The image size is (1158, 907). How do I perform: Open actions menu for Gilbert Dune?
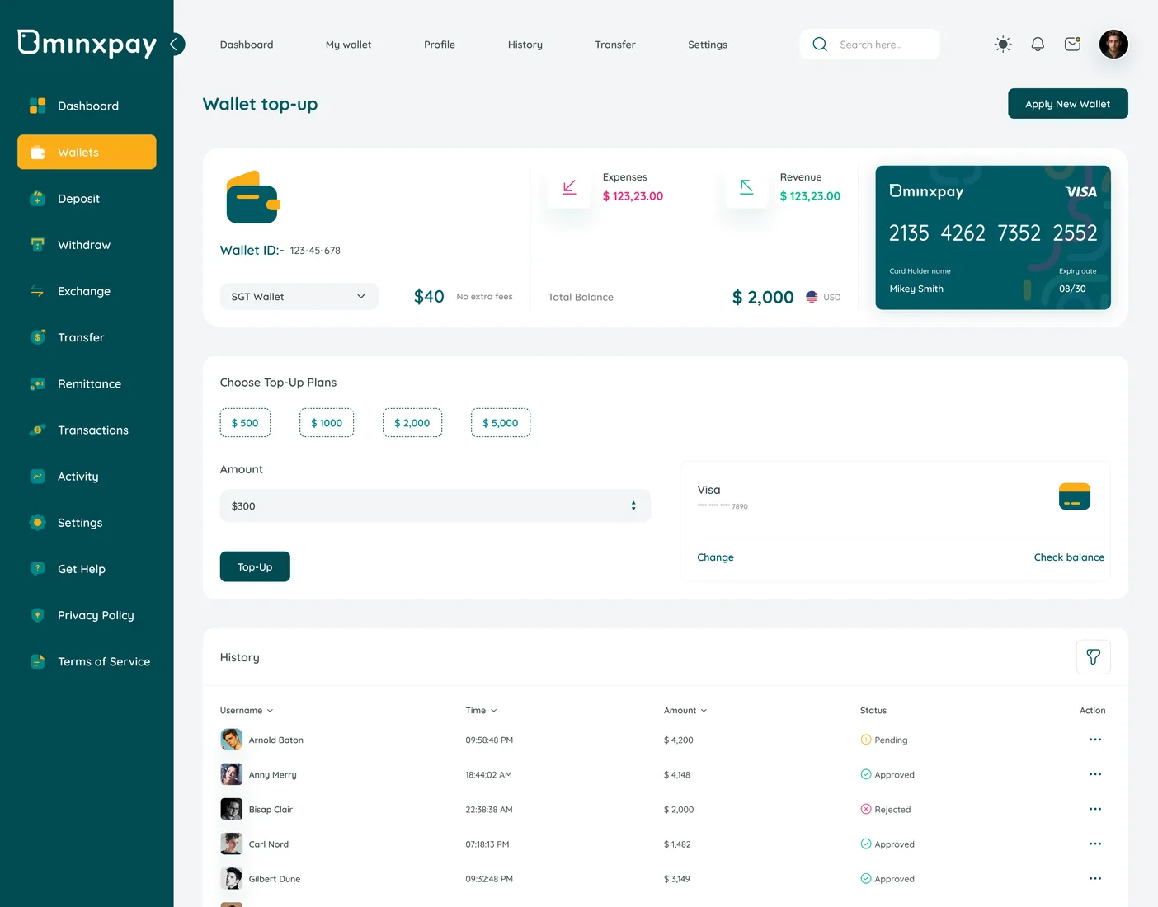click(1095, 878)
